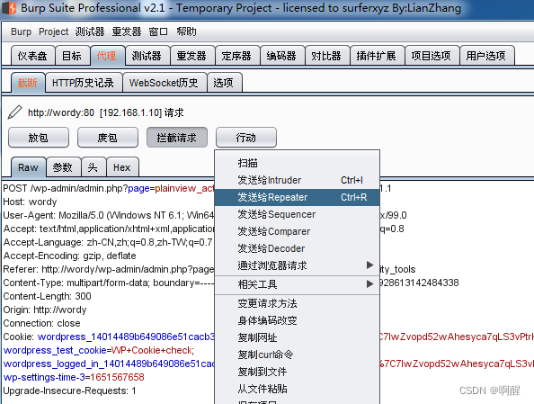534x404 pixels.
Task: Switch to the 仪表盘 tab
Action: point(32,56)
